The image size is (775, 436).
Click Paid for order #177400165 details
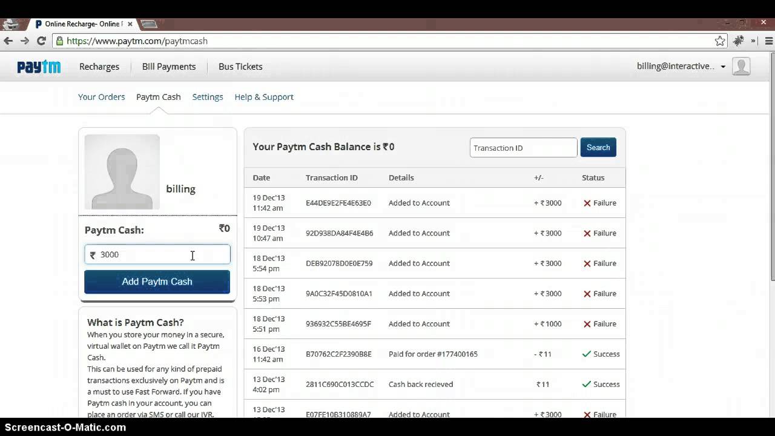[433, 354]
